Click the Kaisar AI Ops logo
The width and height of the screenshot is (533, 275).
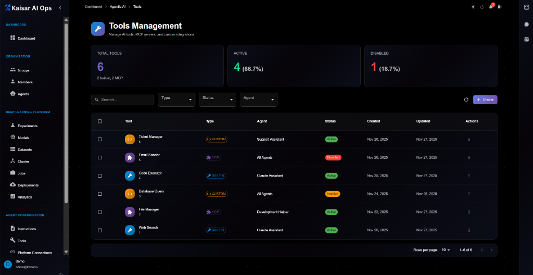coord(28,8)
